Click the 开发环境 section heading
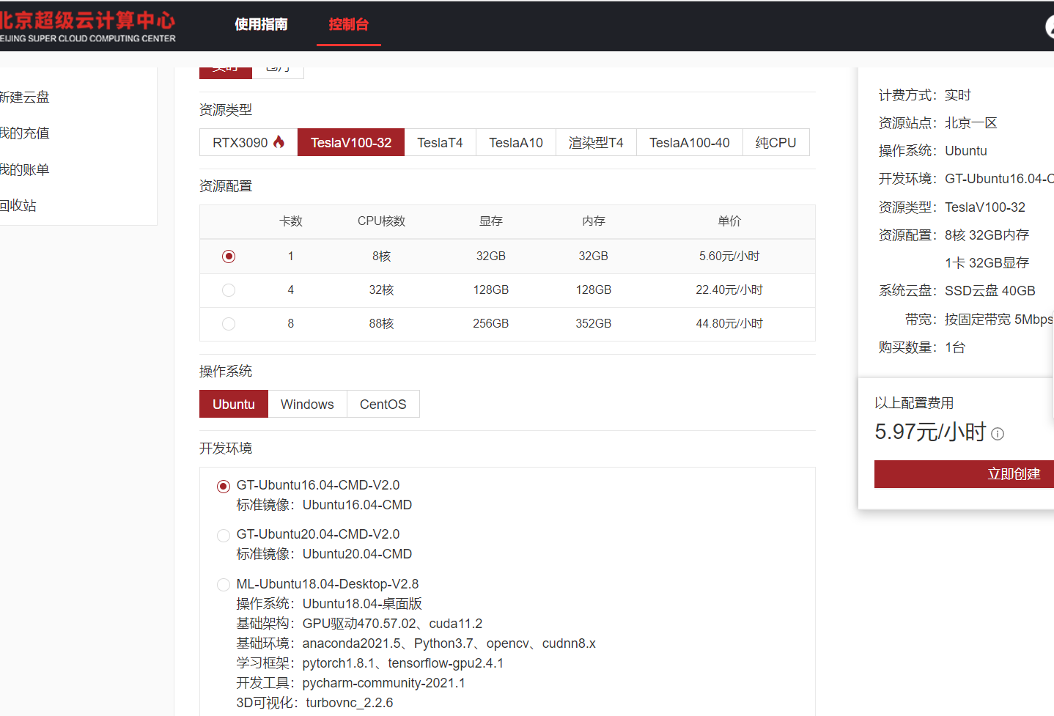This screenshot has width=1054, height=716. pyautogui.click(x=226, y=449)
